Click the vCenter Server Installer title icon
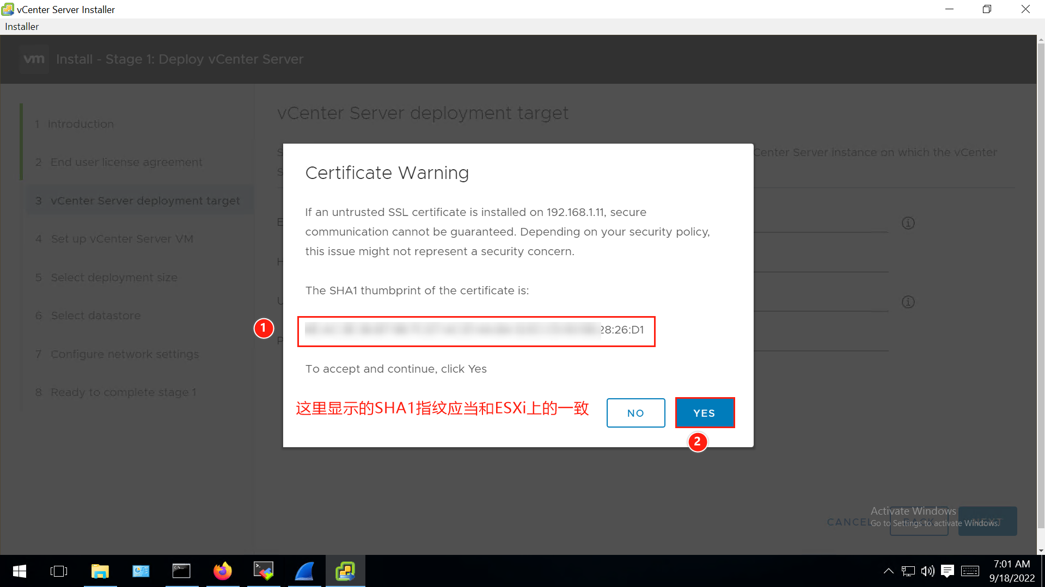The image size is (1045, 587). [x=8, y=9]
